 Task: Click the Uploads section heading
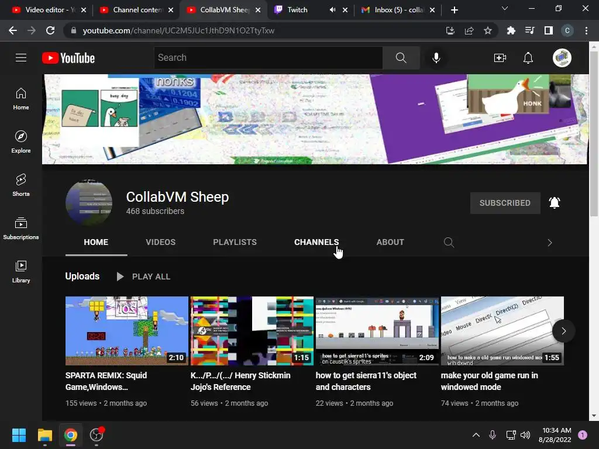82,277
